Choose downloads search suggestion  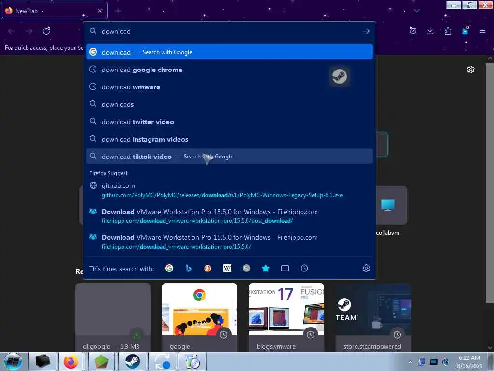pyautogui.click(x=229, y=104)
